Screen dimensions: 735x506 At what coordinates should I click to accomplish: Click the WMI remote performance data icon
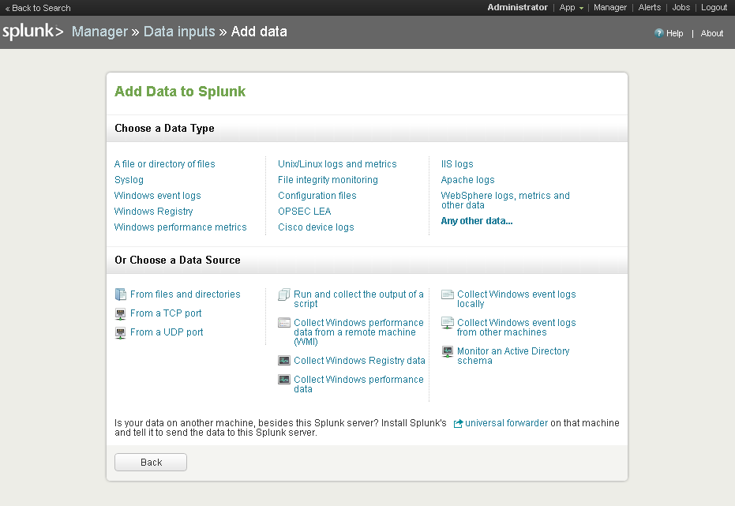point(284,323)
